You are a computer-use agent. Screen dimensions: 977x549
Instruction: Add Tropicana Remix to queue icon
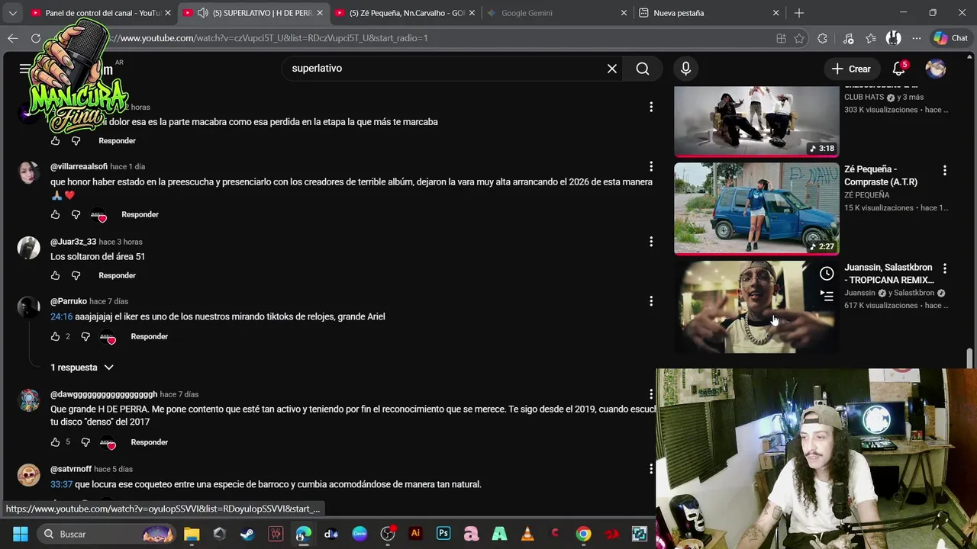point(827,296)
